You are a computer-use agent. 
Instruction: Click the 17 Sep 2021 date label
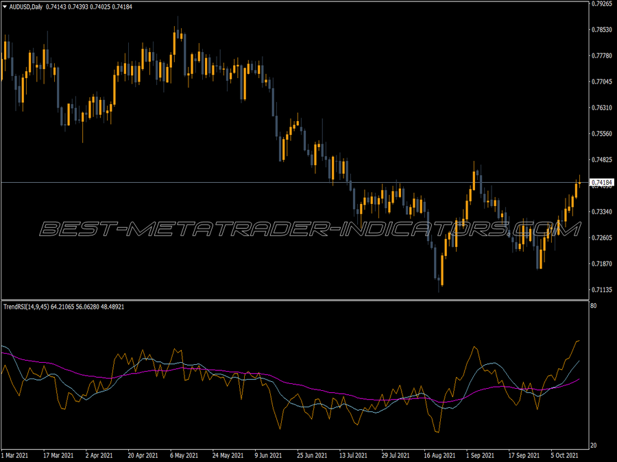click(x=524, y=456)
